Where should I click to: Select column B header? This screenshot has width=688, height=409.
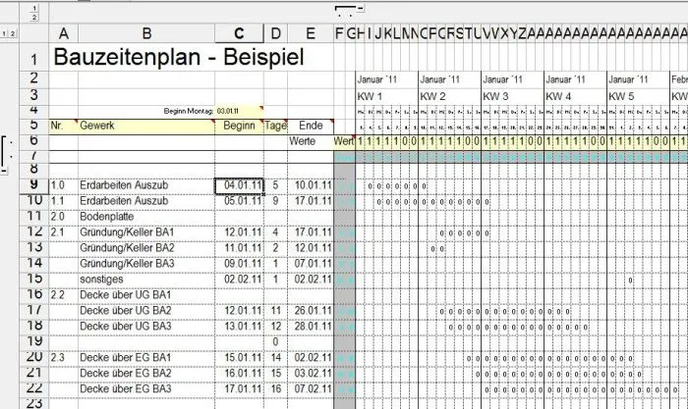click(x=146, y=33)
